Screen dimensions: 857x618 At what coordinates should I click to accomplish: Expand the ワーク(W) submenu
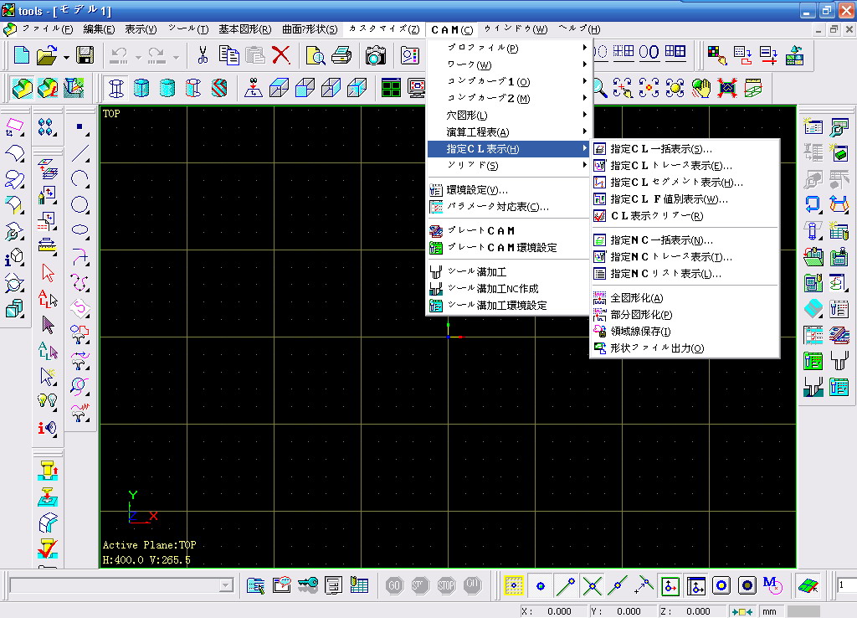click(507, 65)
